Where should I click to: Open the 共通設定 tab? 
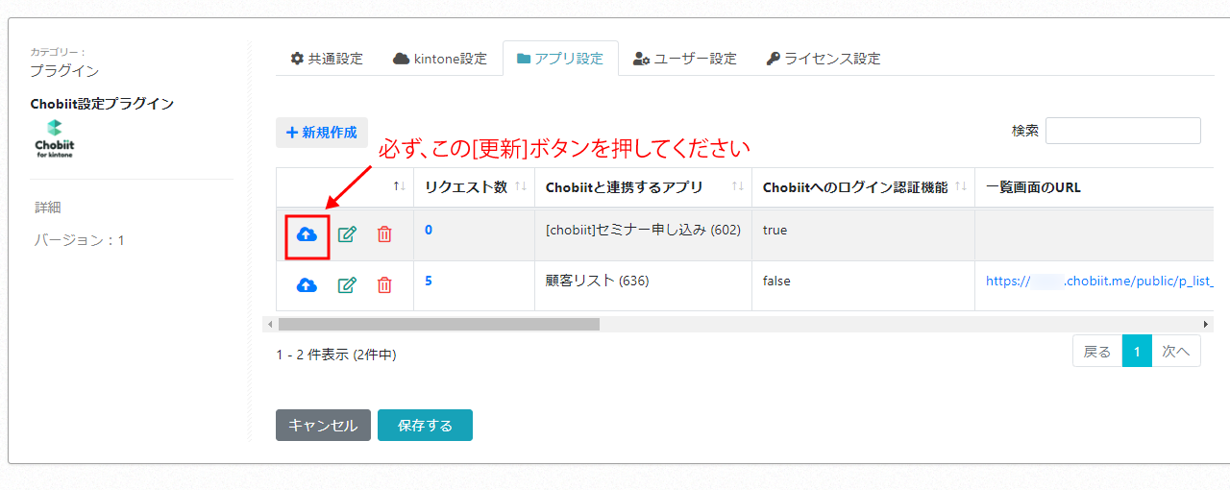[327, 59]
